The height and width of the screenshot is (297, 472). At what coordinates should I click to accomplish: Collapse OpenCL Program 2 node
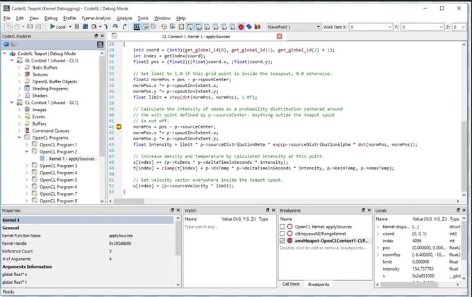tap(26, 152)
